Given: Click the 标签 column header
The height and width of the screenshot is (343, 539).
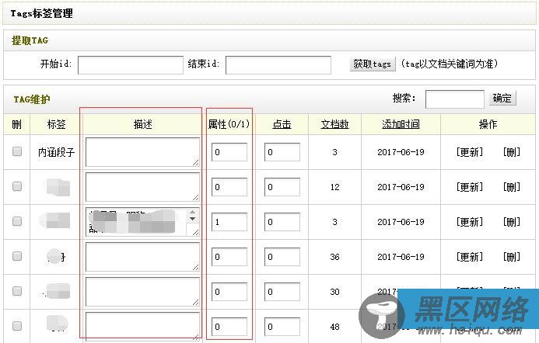Looking at the screenshot, I should coord(56,124).
